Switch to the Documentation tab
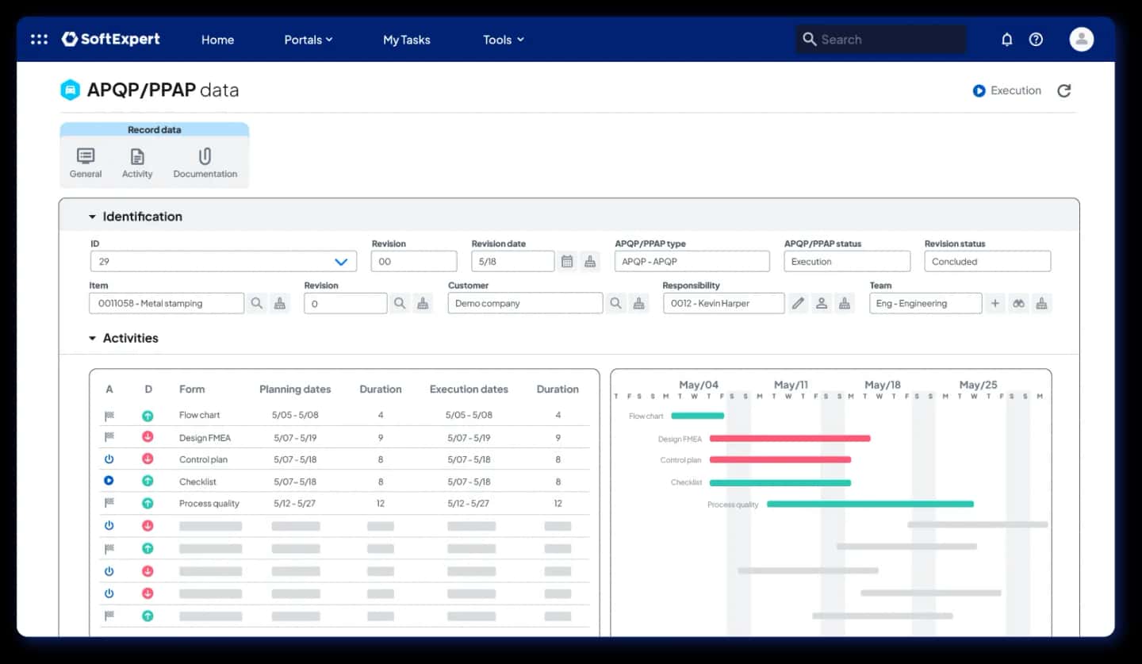The image size is (1142, 664). pyautogui.click(x=205, y=163)
